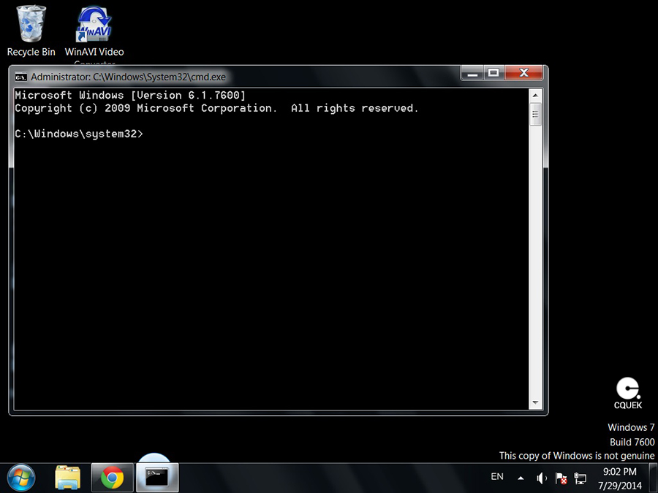The width and height of the screenshot is (658, 493).
Task: Click the 'Microsoft Windows [Version 6.1.7600]' line
Action: [130, 96]
